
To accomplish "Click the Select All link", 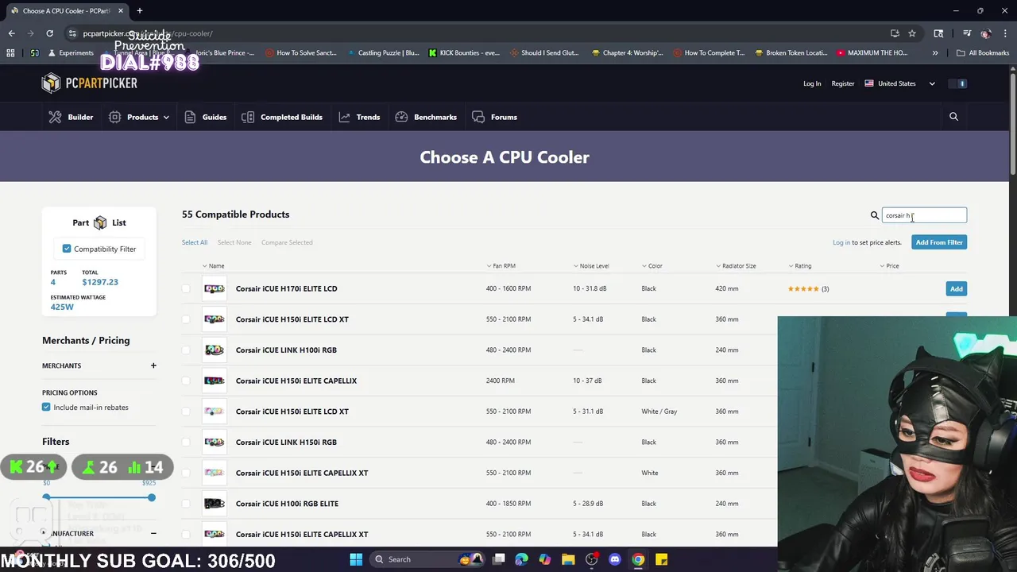I will pyautogui.click(x=195, y=242).
